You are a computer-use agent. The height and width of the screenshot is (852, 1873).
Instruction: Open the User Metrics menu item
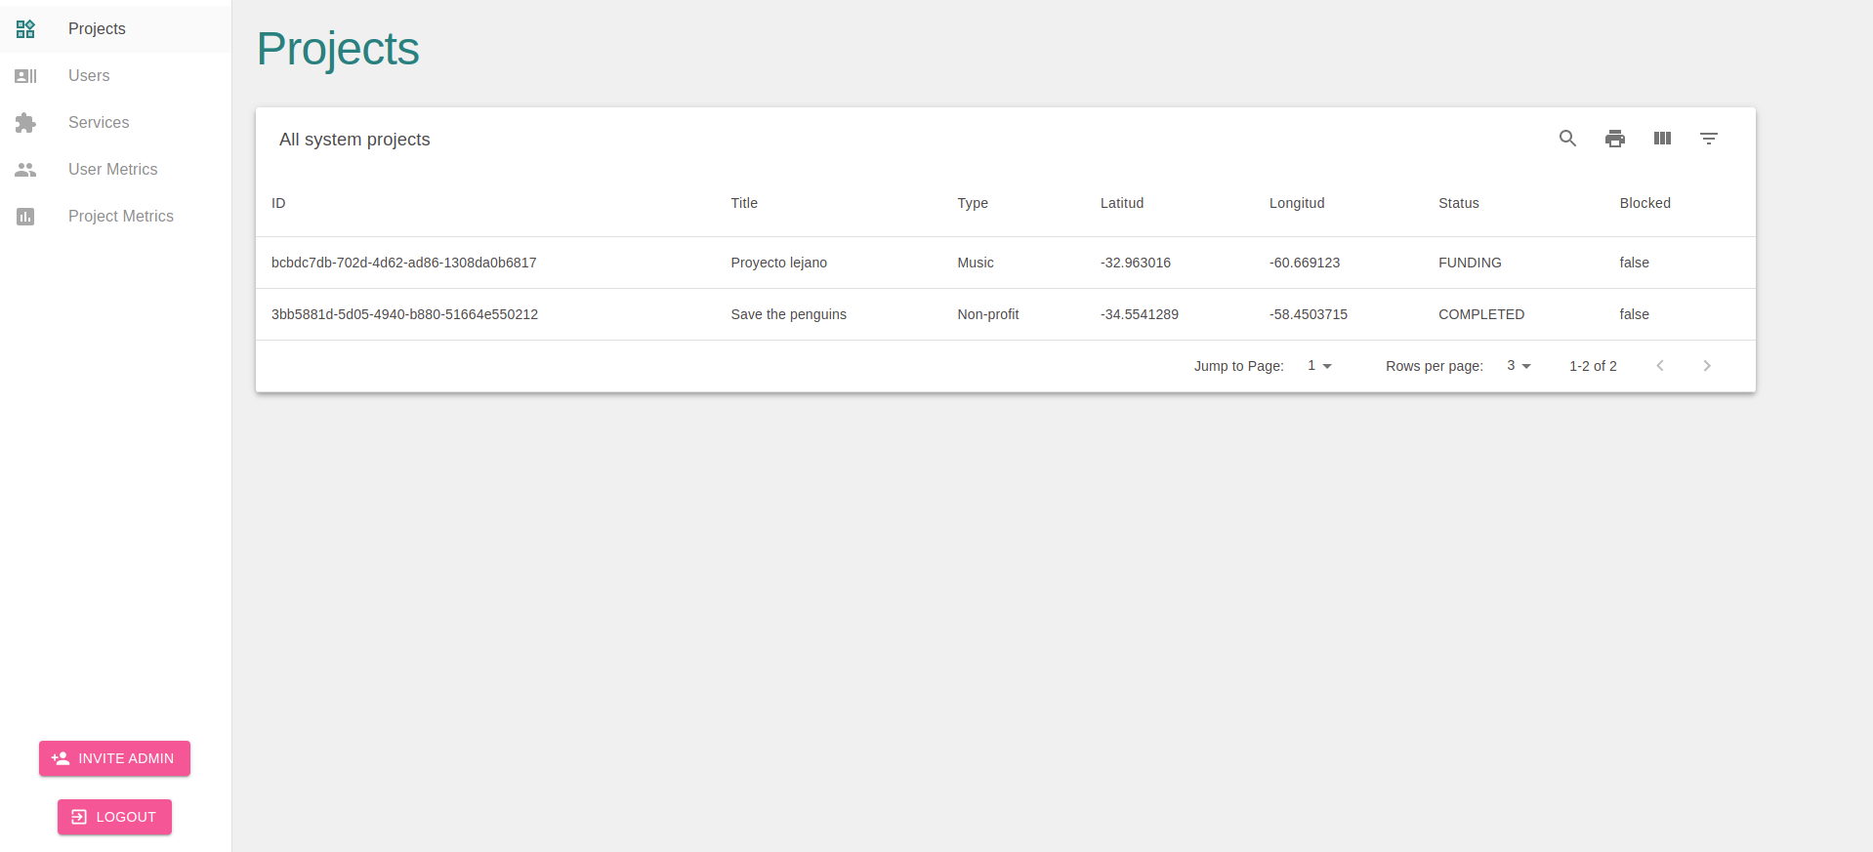coord(115,170)
